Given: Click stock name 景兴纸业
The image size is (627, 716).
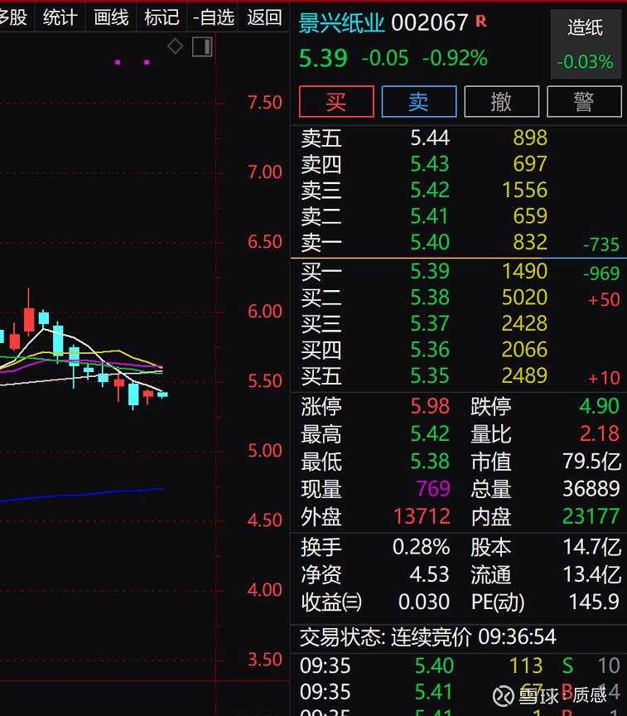Looking at the screenshot, I should click(342, 23).
